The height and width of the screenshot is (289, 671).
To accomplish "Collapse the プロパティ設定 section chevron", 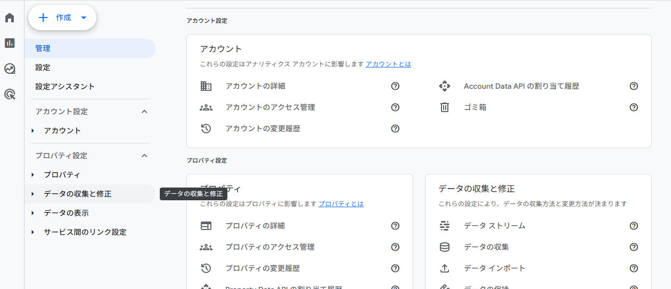I will (x=144, y=156).
